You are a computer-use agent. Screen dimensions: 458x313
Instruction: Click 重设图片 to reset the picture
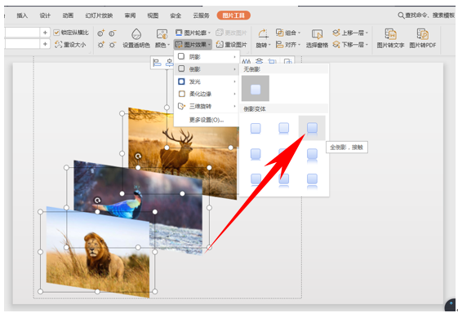[x=231, y=45]
